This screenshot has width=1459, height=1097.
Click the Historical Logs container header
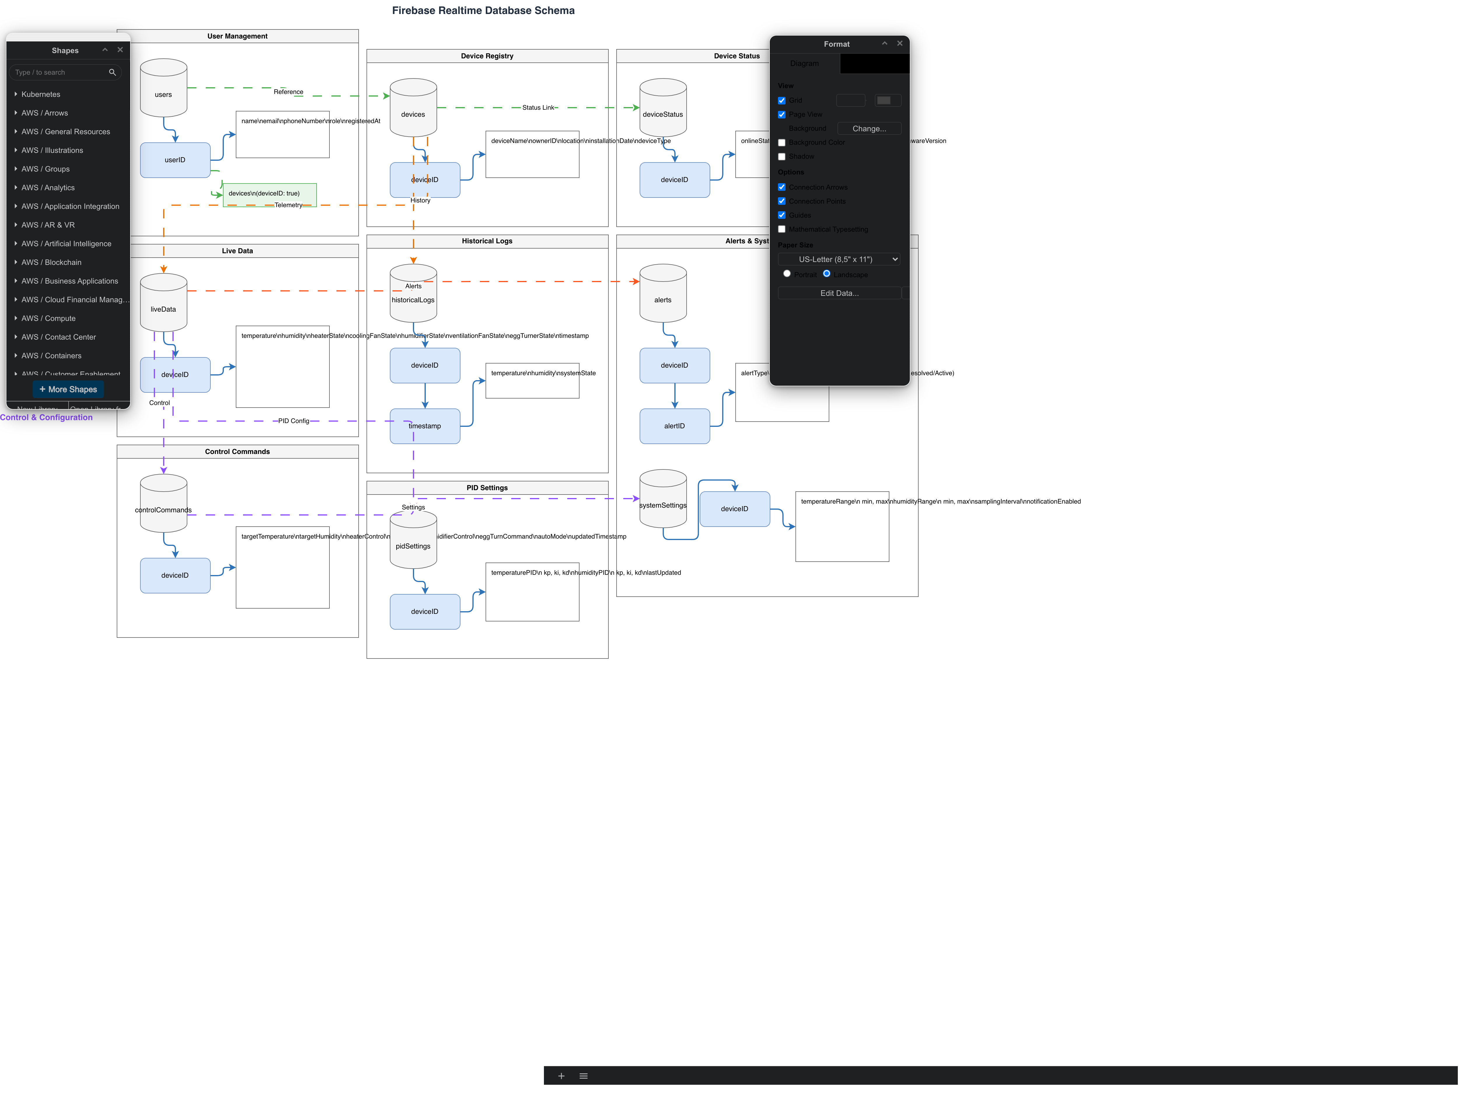[x=487, y=242]
